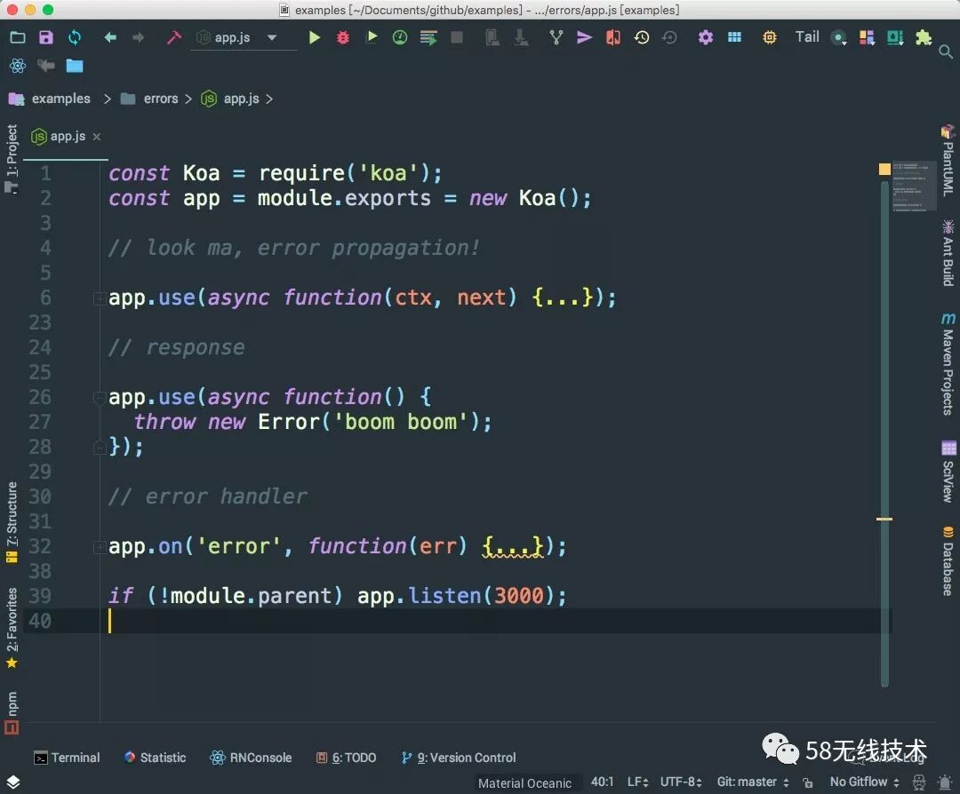Stop the running process button

[457, 37]
